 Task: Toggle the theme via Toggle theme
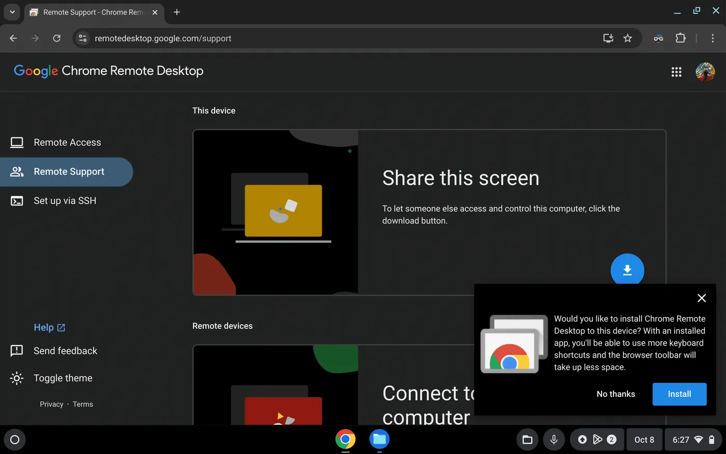coord(63,378)
